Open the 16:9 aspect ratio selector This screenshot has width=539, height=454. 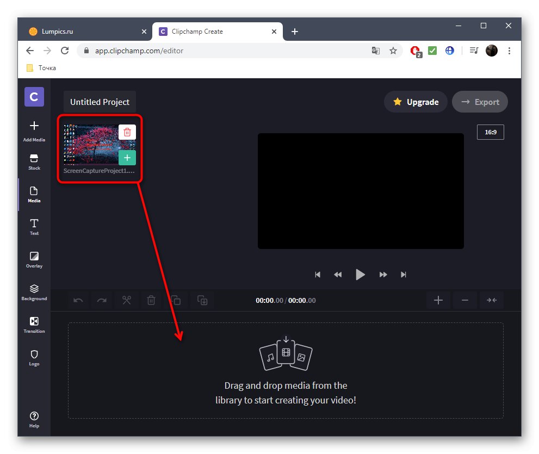click(x=490, y=132)
